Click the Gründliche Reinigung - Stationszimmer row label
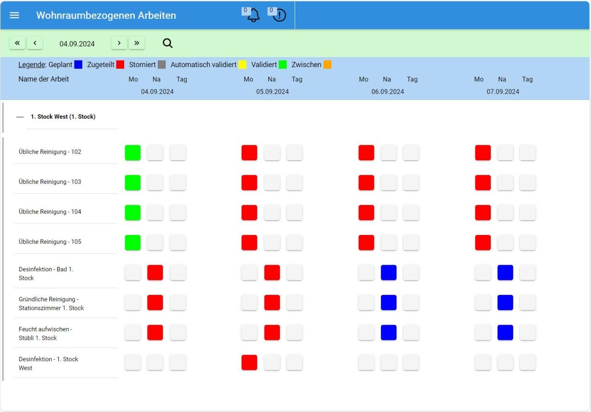 [x=51, y=303]
